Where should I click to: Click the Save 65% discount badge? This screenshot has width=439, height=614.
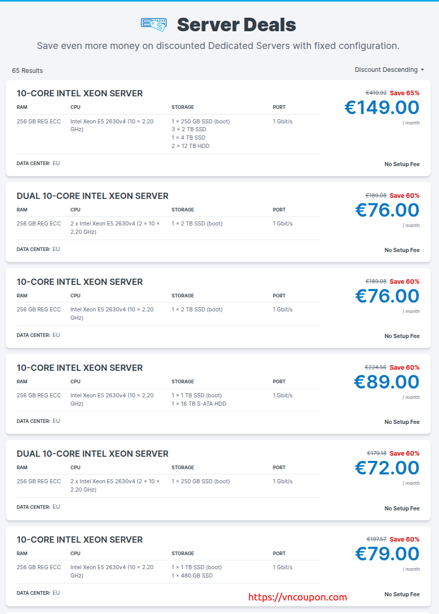coord(405,93)
